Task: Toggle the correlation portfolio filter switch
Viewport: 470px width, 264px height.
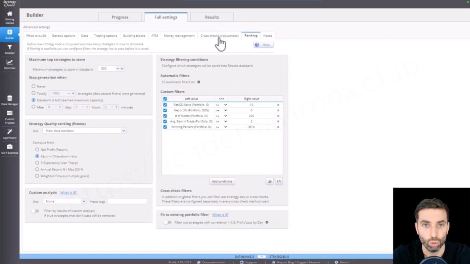Action: pyautogui.click(x=167, y=222)
